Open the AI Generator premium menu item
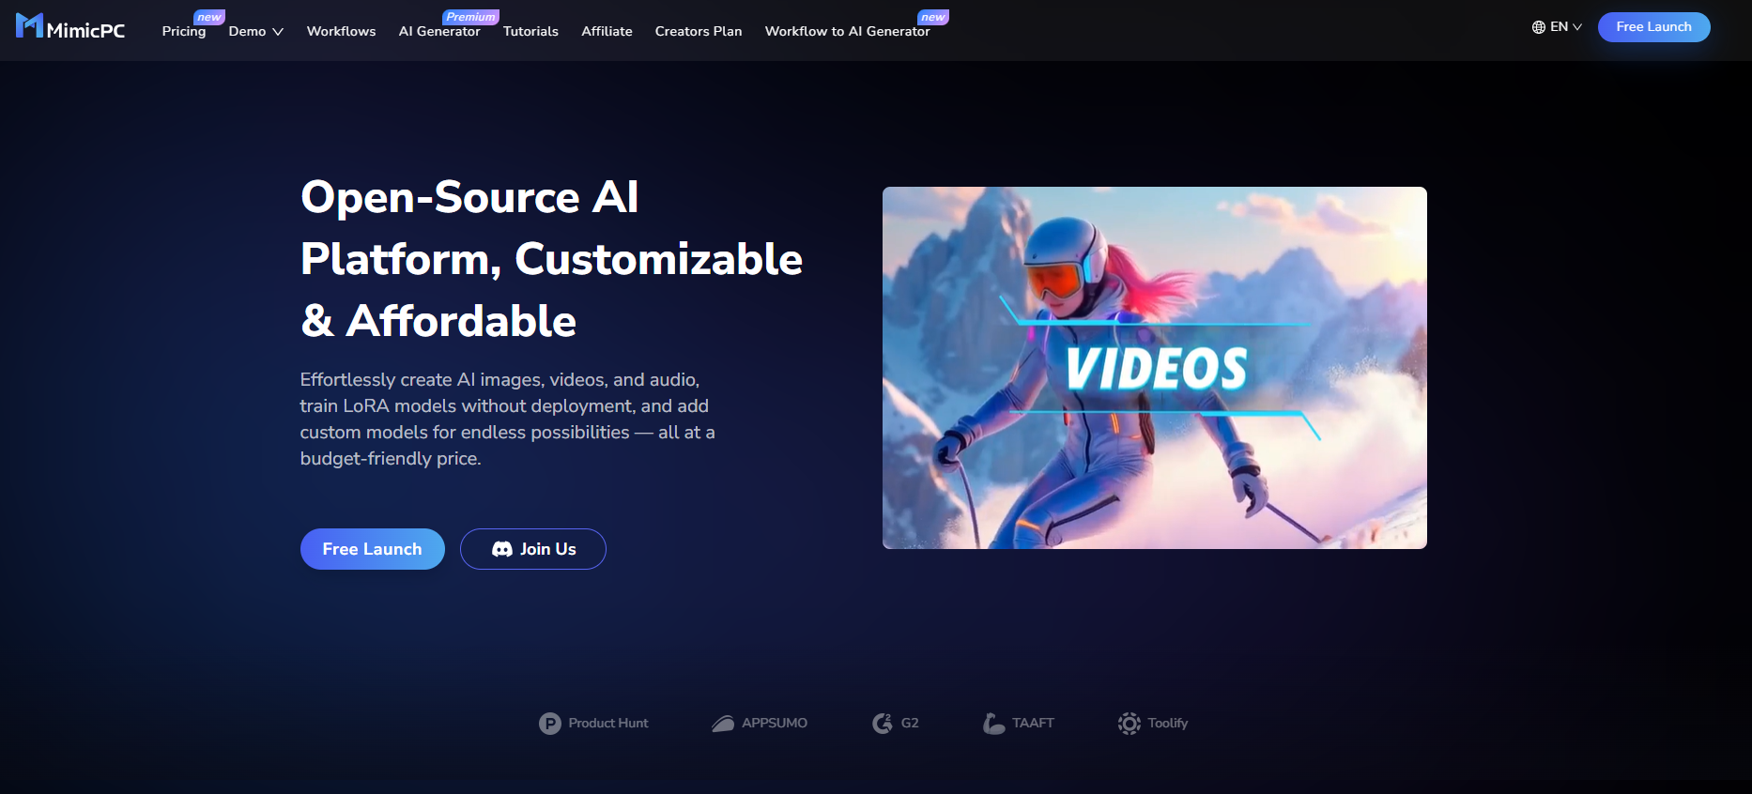1752x794 pixels. (x=439, y=31)
